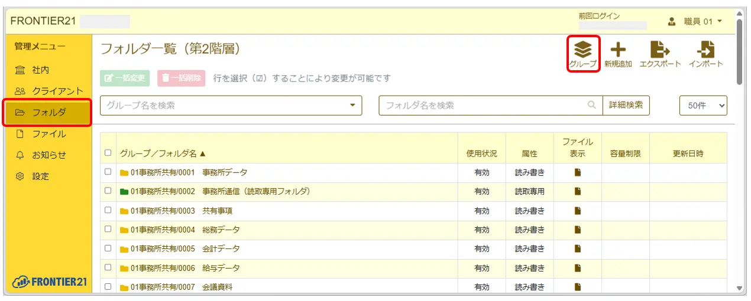Click the フォルダ名を検索 input field
The width and height of the screenshot is (751, 301).
(x=482, y=106)
